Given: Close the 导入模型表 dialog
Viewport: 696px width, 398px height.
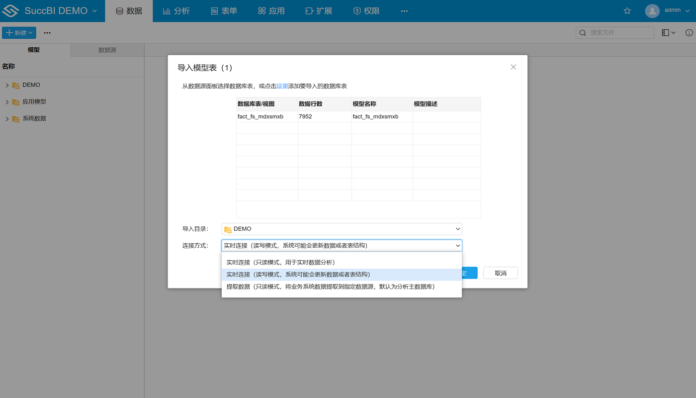Looking at the screenshot, I should click(514, 67).
